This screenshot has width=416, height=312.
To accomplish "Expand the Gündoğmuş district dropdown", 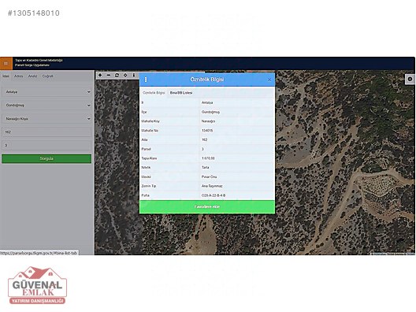I will click(46, 106).
